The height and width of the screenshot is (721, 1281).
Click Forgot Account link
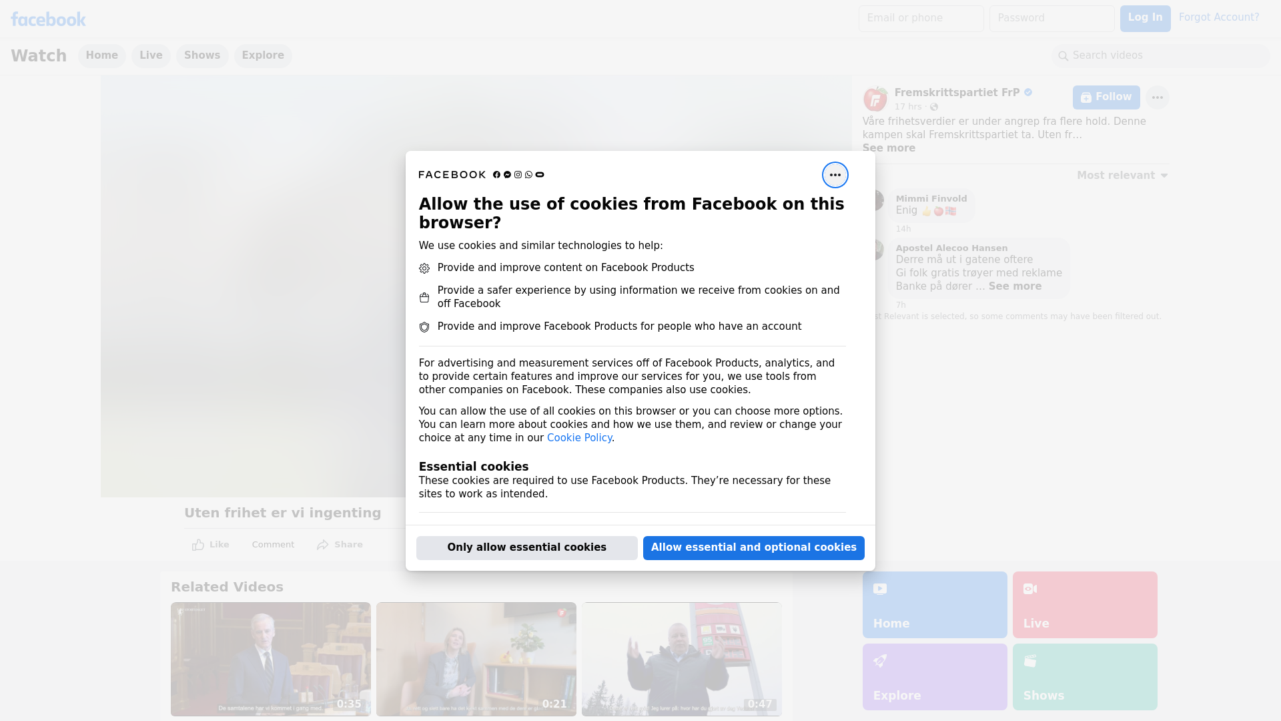pos(1219,17)
